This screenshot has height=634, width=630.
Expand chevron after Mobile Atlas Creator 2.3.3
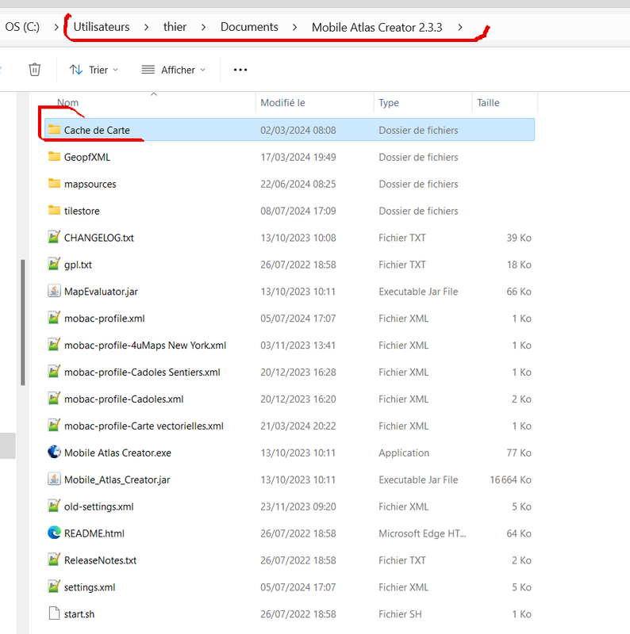460,27
